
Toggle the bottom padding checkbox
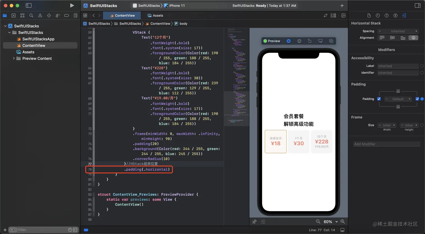pos(398,107)
